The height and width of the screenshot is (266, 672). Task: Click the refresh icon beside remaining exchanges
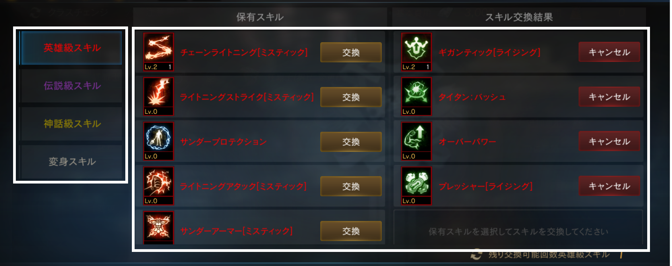coord(476,255)
